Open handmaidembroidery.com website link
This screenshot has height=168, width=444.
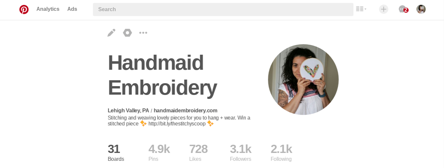[x=186, y=111]
